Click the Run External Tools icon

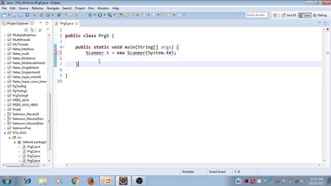(x=110, y=15)
